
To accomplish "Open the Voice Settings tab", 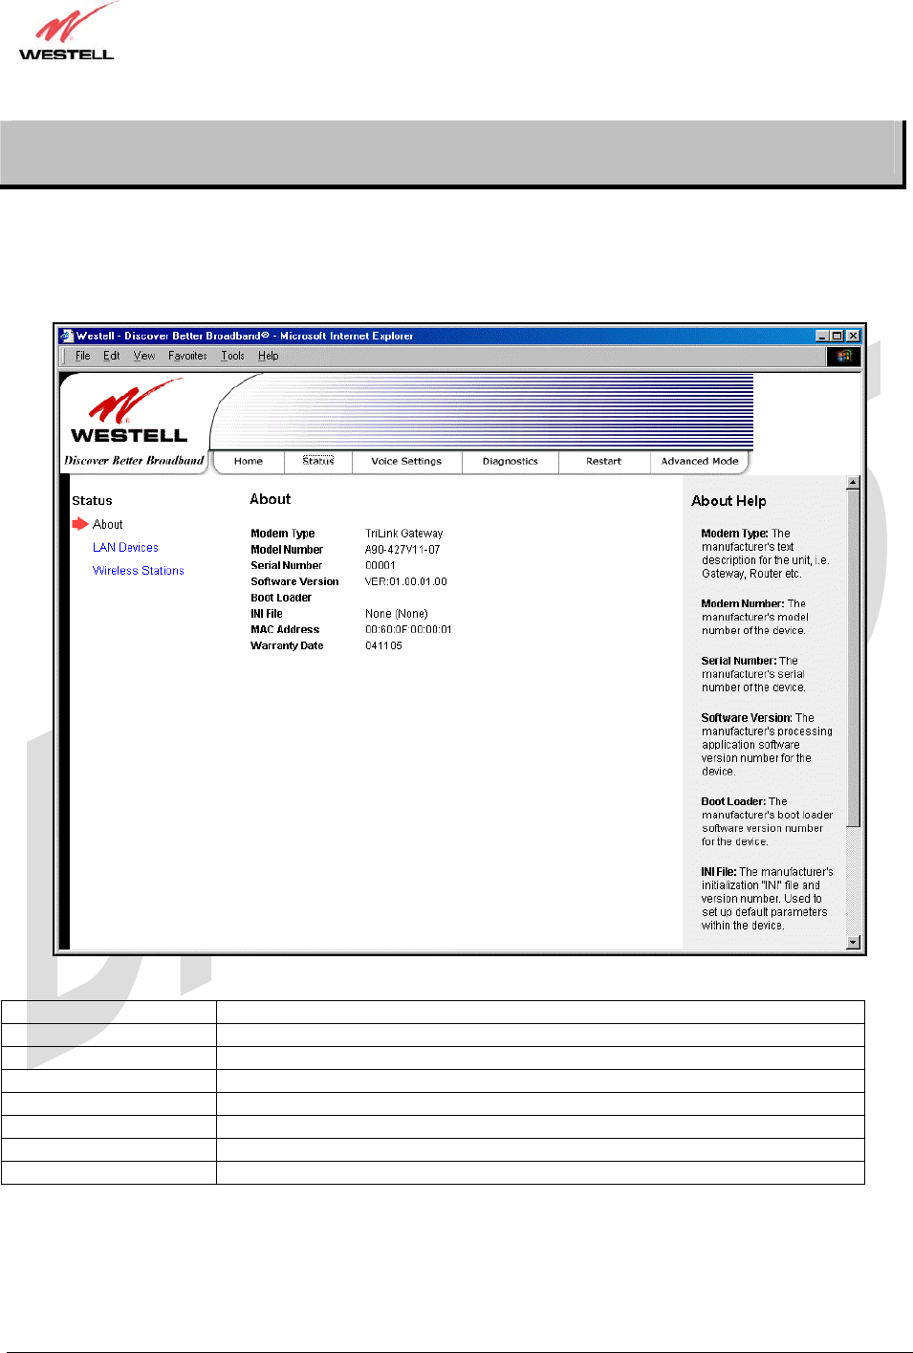I will (x=406, y=461).
